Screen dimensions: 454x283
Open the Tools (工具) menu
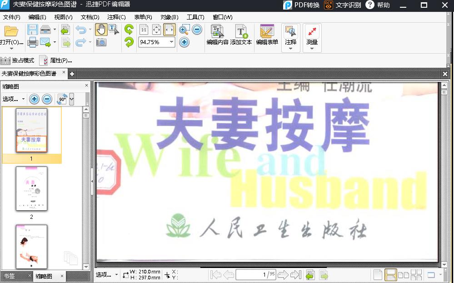point(195,17)
